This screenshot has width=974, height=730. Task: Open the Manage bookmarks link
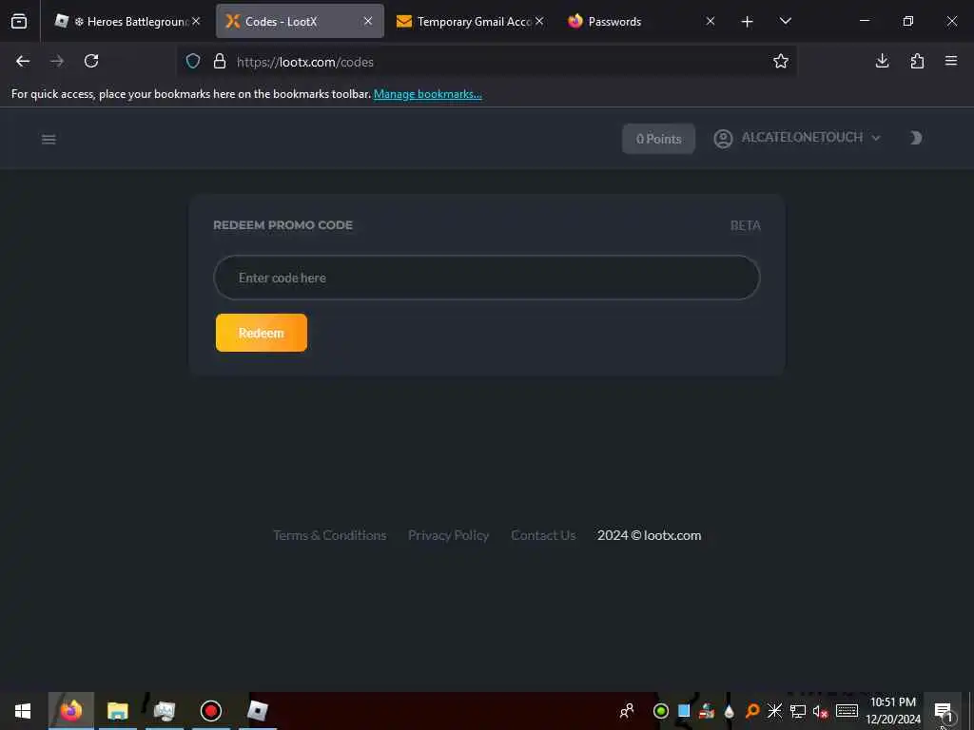click(x=427, y=94)
